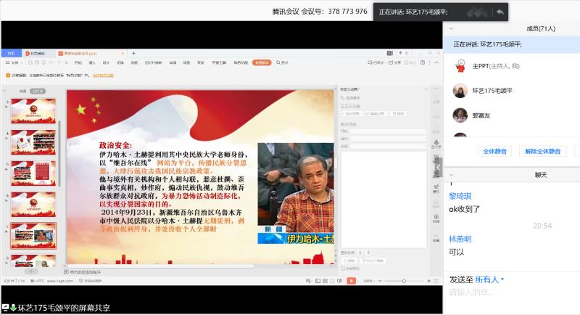This screenshot has width=580, height=315.
Task: Open the 动画 animation ribbon tab
Action: (x=134, y=63)
